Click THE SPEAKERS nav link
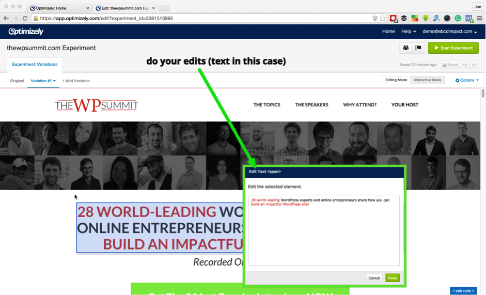 (311, 105)
